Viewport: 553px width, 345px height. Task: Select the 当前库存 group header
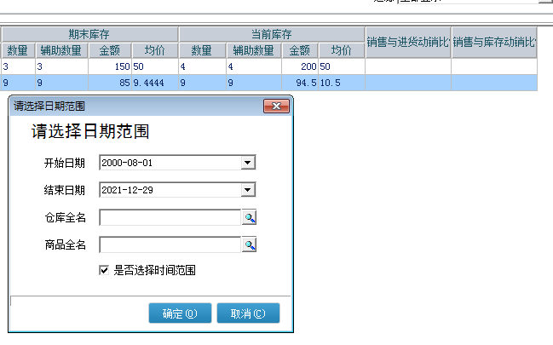coord(272,35)
